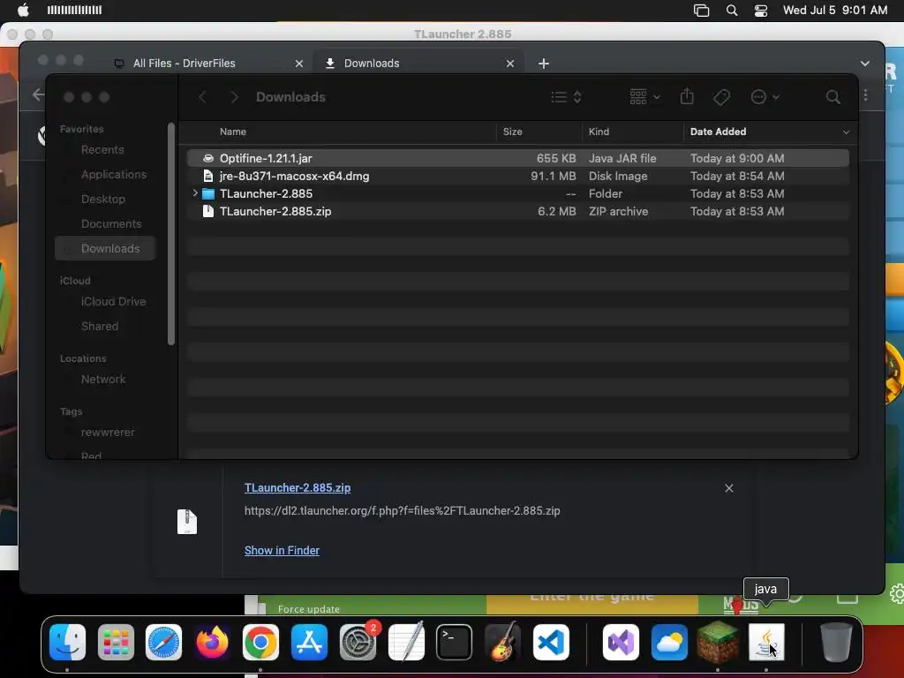This screenshot has height=678, width=904.
Task: Launch Safari from the dock
Action: tap(163, 642)
